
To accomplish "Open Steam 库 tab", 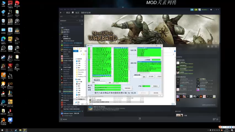I will (x=73, y=13).
